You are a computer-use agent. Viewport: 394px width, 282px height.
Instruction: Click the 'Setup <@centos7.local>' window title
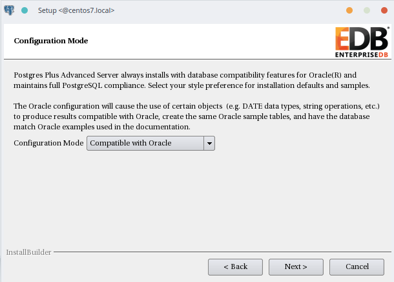click(76, 10)
